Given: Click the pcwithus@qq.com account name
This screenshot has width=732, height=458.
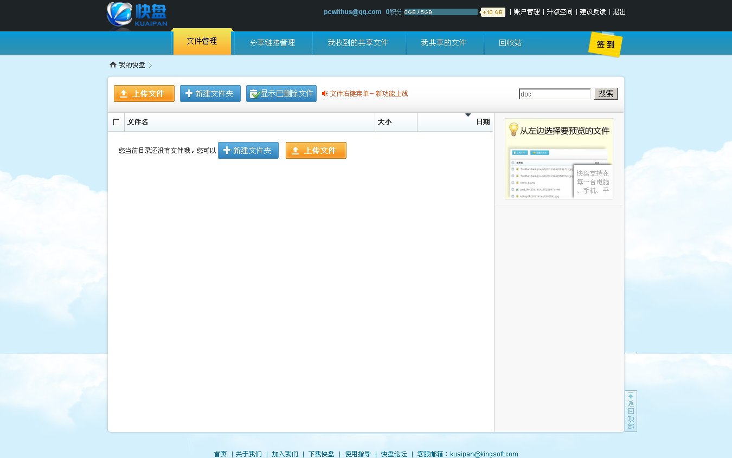Looking at the screenshot, I should [352, 12].
